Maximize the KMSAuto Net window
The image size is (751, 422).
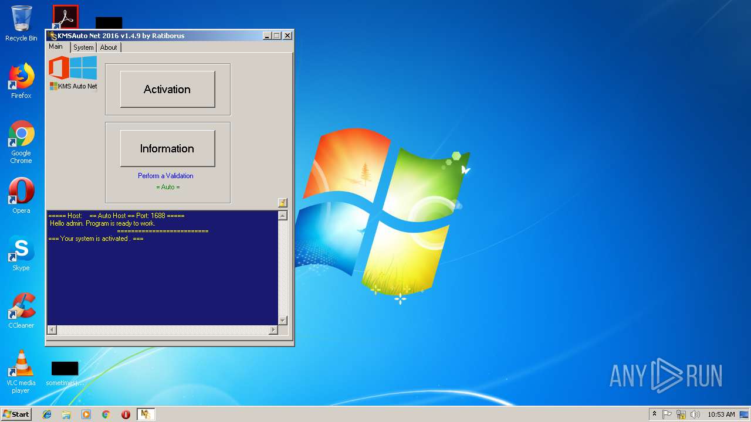coord(277,36)
